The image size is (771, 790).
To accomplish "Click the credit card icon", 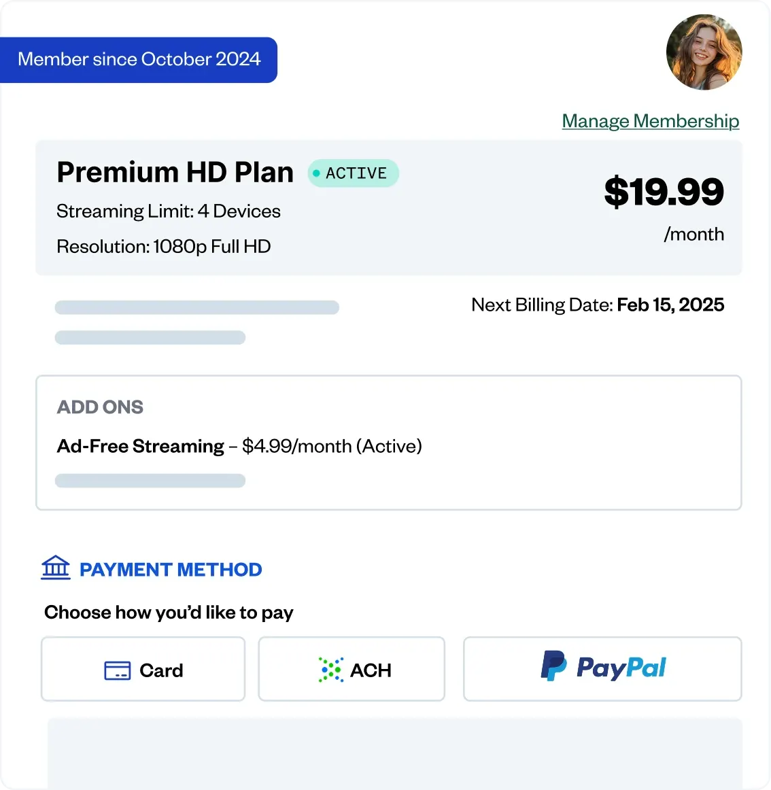I will 117,670.
